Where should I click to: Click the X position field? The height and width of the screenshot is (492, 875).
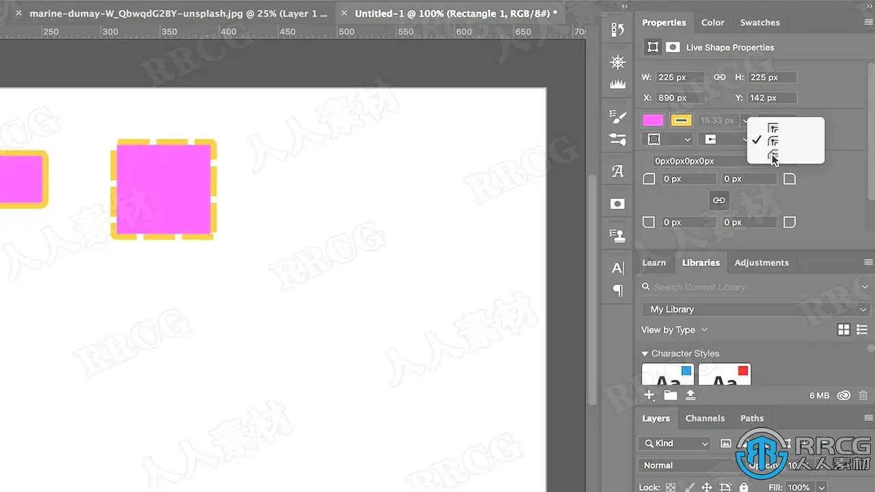click(680, 98)
